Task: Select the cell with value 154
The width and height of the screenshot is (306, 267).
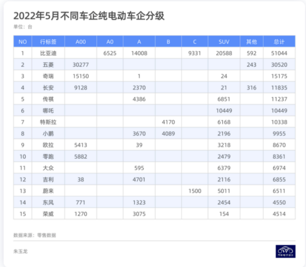Action: 224,214
